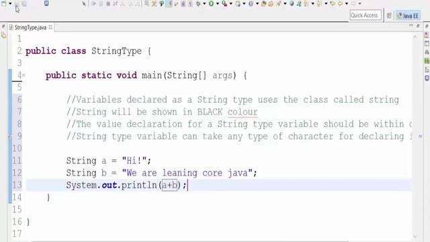Collapse main method fold marker at line 4

coord(24,75)
